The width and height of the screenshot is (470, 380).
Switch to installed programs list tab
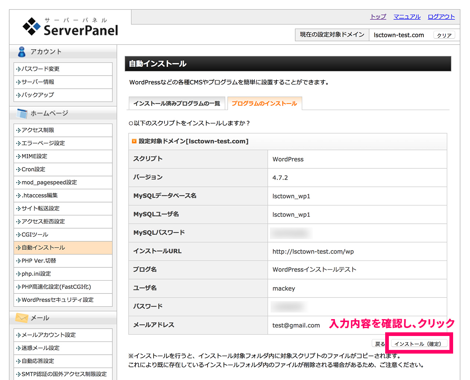coord(177,103)
